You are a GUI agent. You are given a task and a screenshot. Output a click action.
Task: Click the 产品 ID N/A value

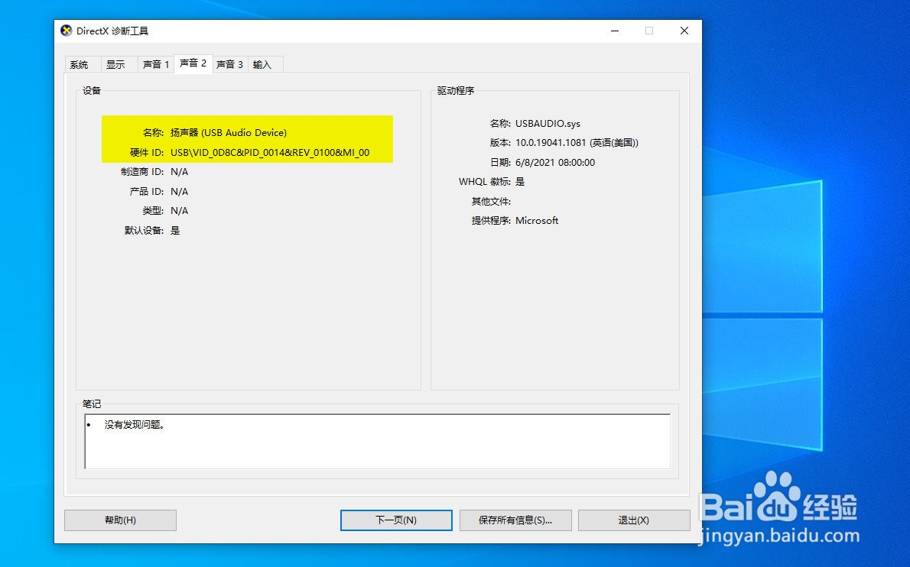(180, 191)
